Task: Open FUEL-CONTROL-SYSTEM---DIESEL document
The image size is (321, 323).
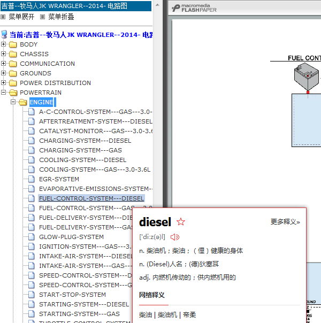Action: pyautogui.click(x=91, y=198)
